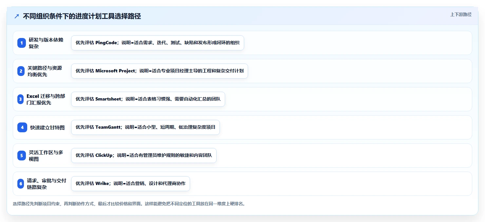Click the step 5 number badge
485x222 pixels.
point(22,156)
